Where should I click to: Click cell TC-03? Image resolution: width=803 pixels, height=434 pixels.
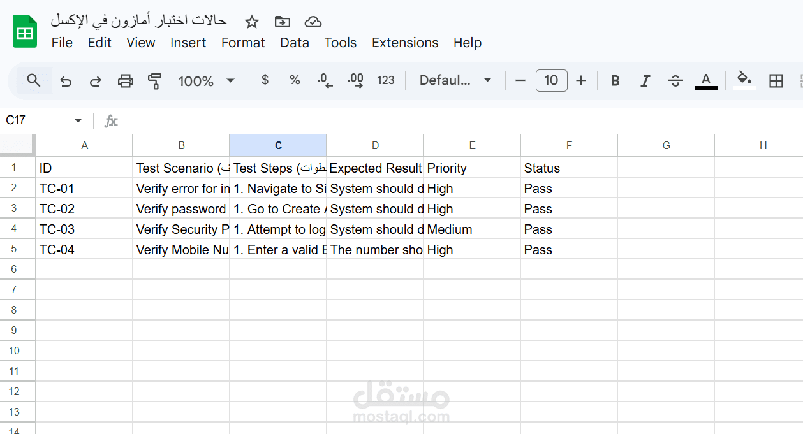point(84,229)
